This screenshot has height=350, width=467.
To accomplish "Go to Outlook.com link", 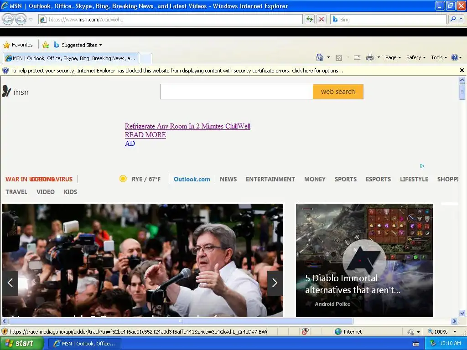I will coord(192,179).
